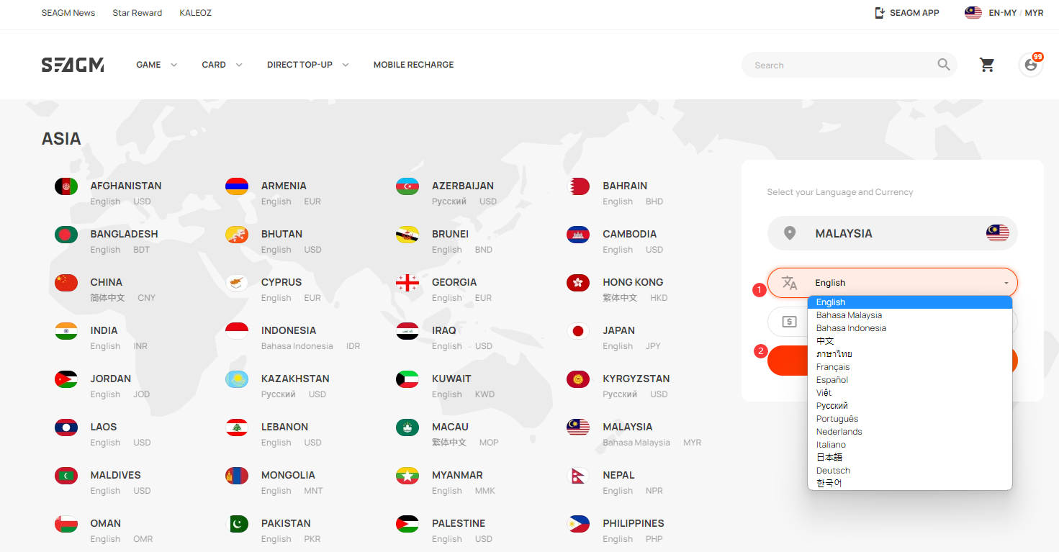The width and height of the screenshot is (1059, 552).
Task: Click the location pin icon
Action: 790,233
